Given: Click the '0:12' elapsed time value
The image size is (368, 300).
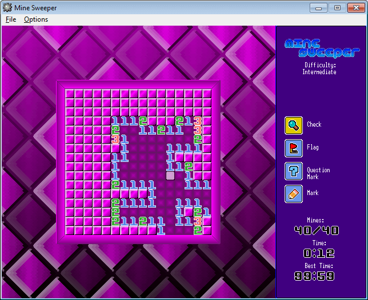Looking at the screenshot, I should pyautogui.click(x=319, y=253).
